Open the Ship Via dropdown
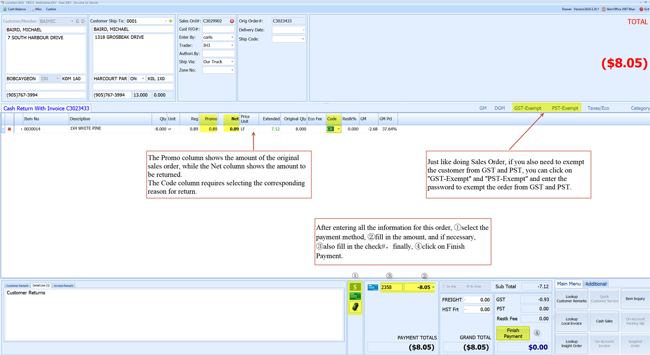This screenshot has height=355, width=650. pos(233,61)
